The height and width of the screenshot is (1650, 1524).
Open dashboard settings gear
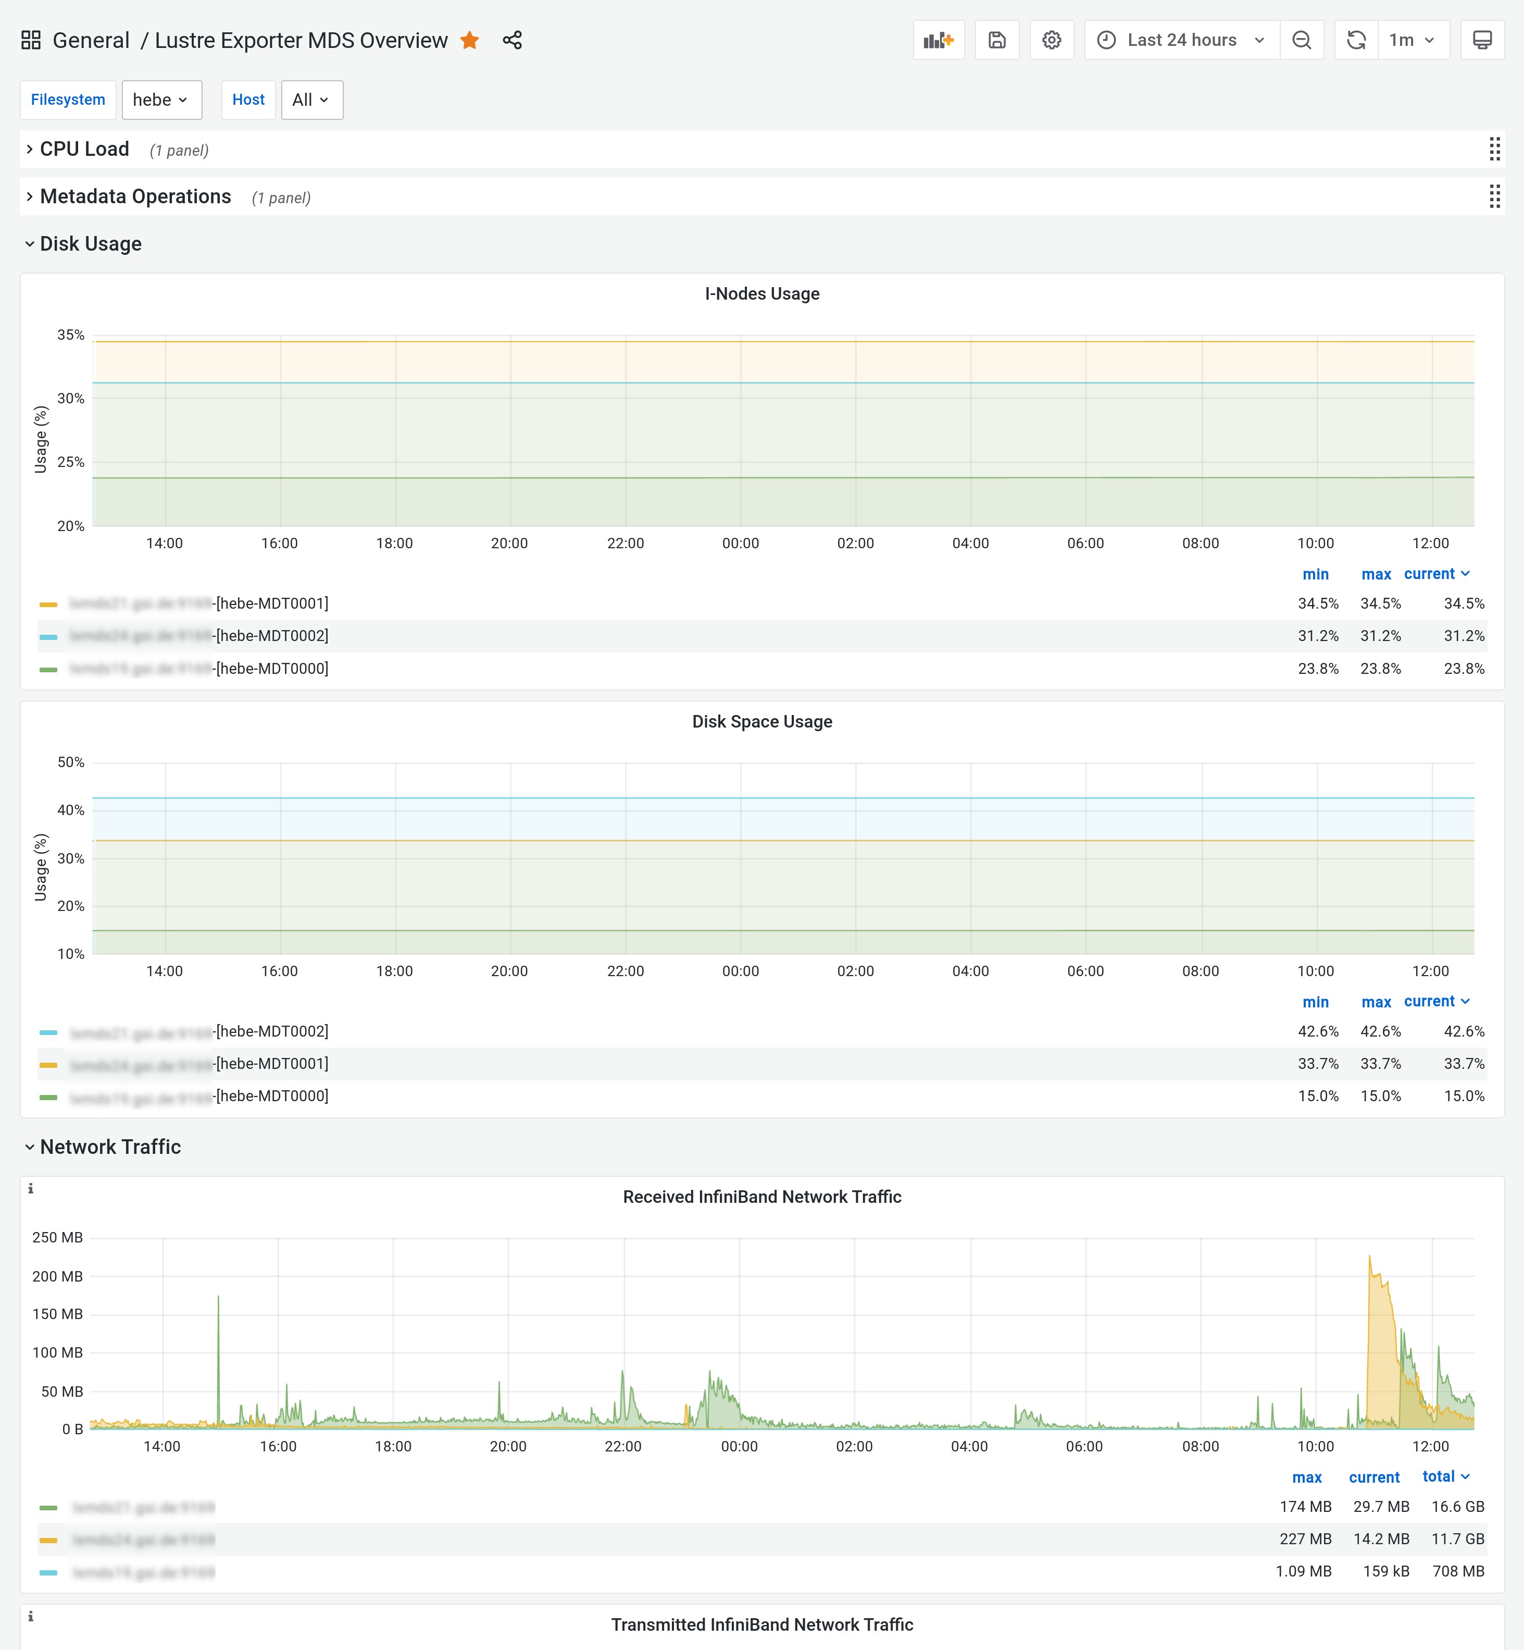pos(1051,41)
